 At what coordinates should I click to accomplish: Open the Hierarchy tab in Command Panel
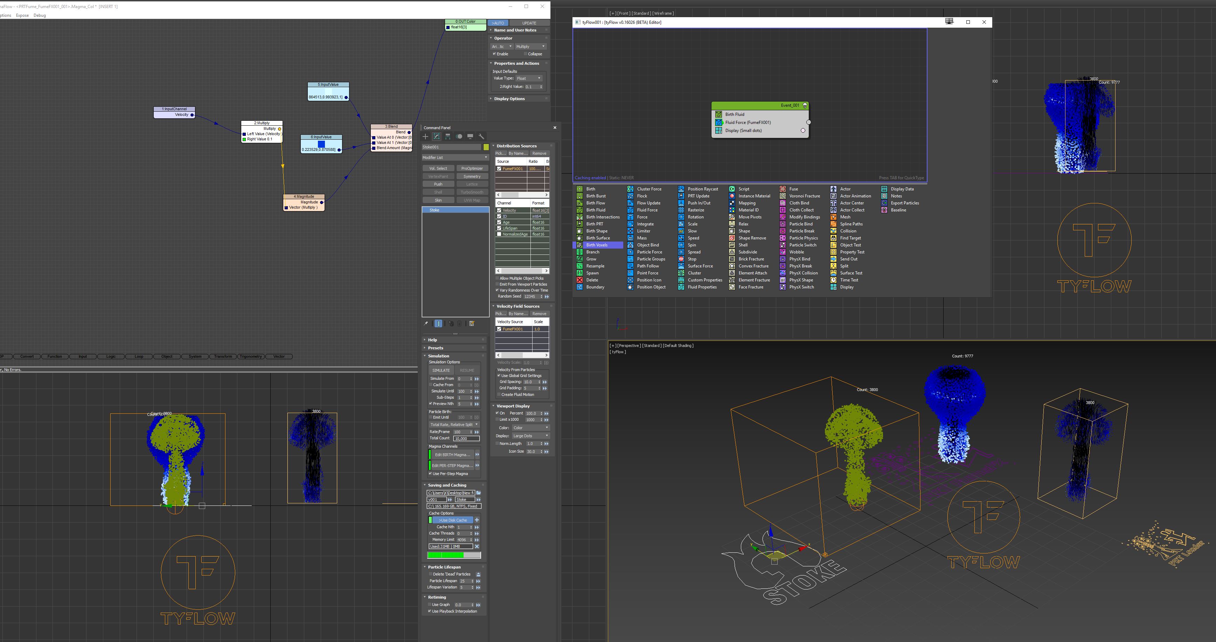pyautogui.click(x=448, y=137)
